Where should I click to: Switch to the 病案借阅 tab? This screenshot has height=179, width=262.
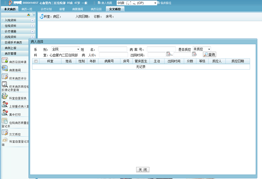78,9
